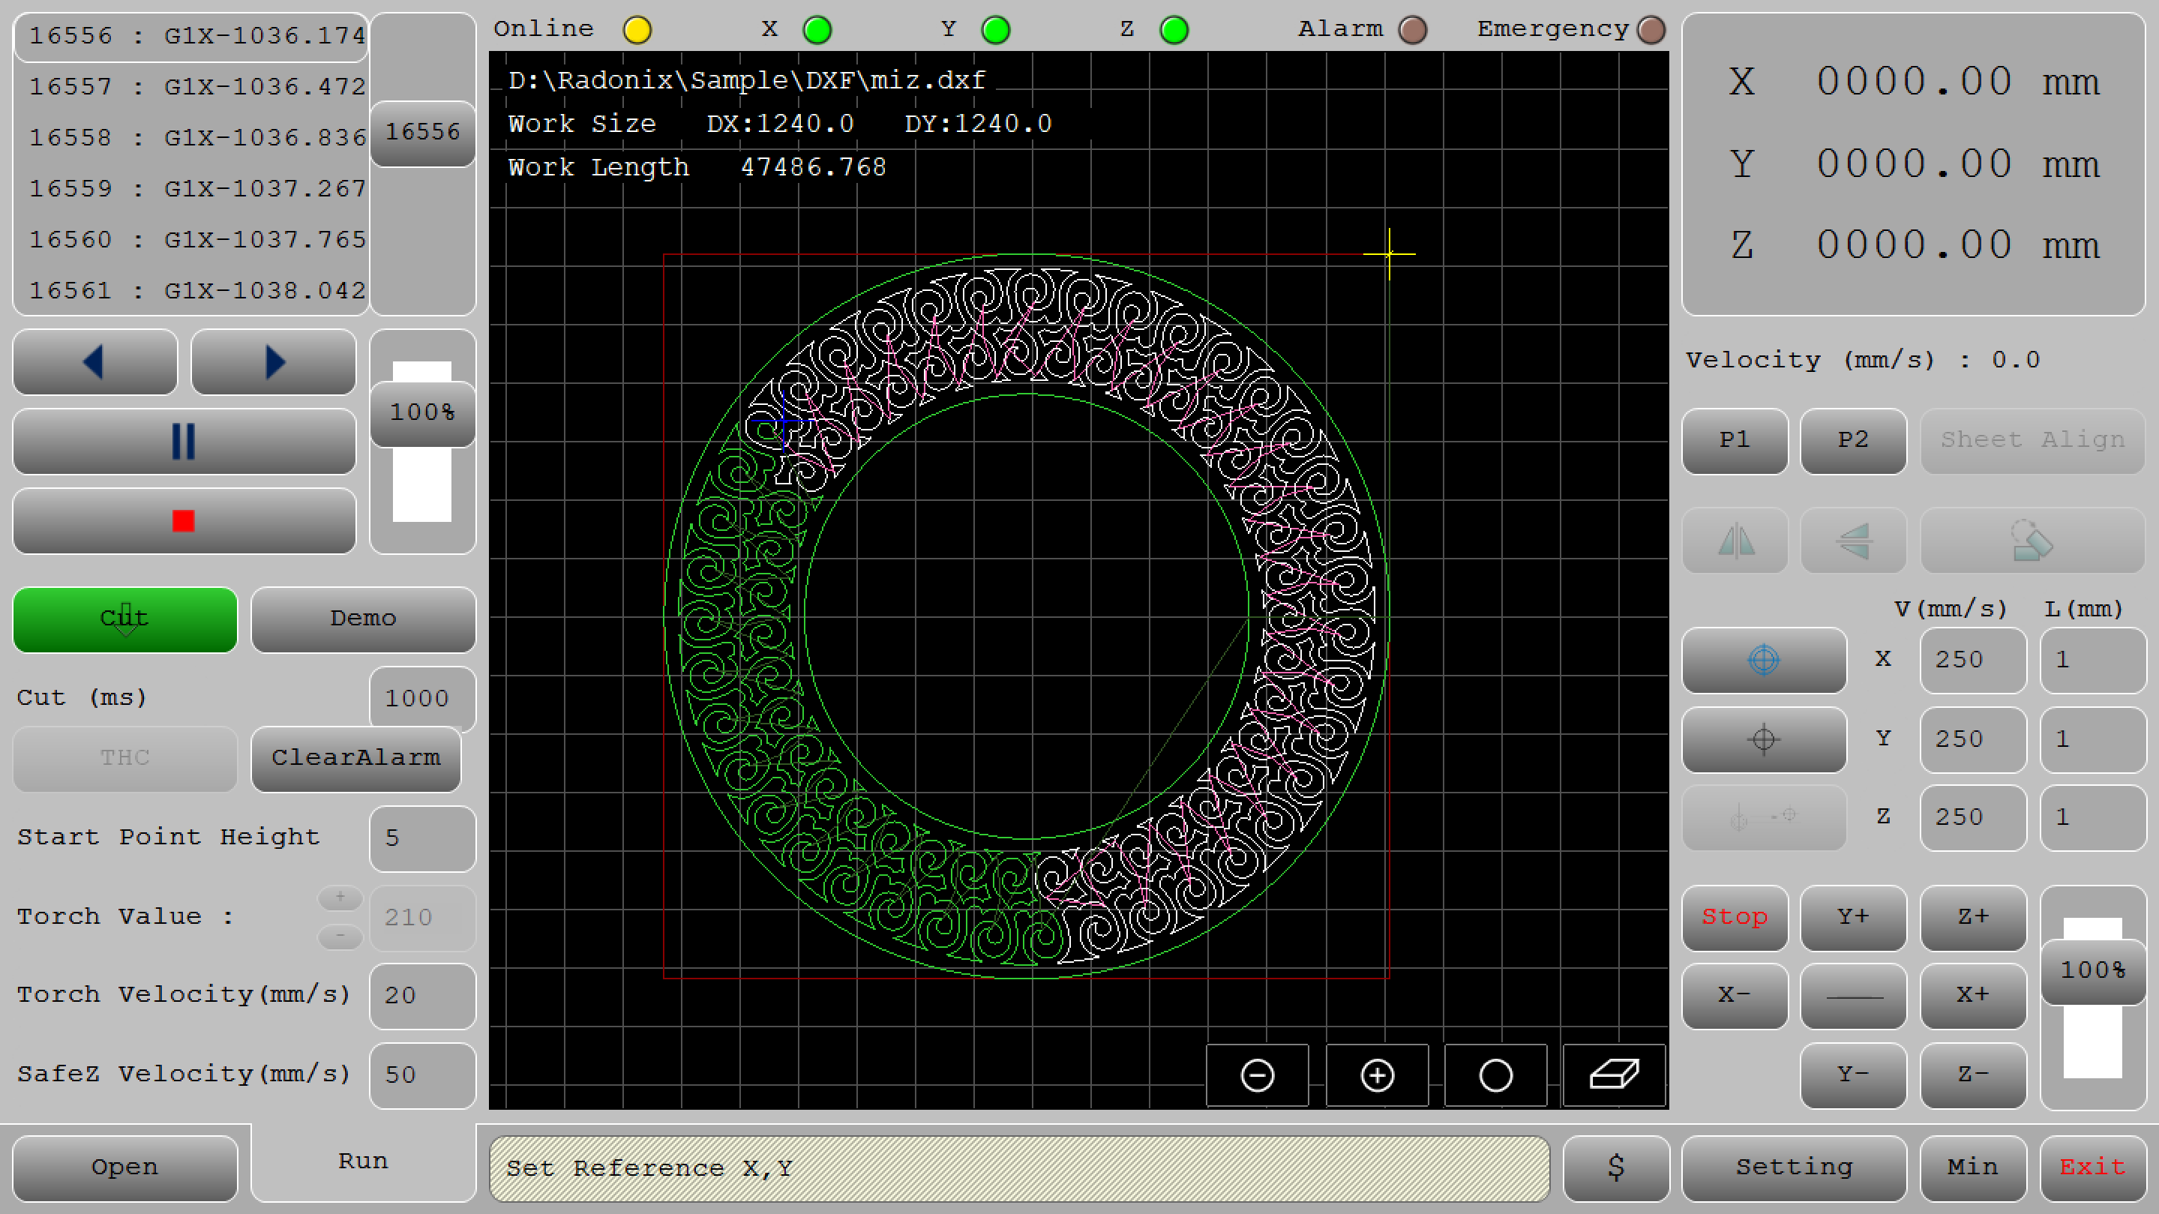
Task: Zoom in on the drawing view
Action: click(x=1376, y=1075)
